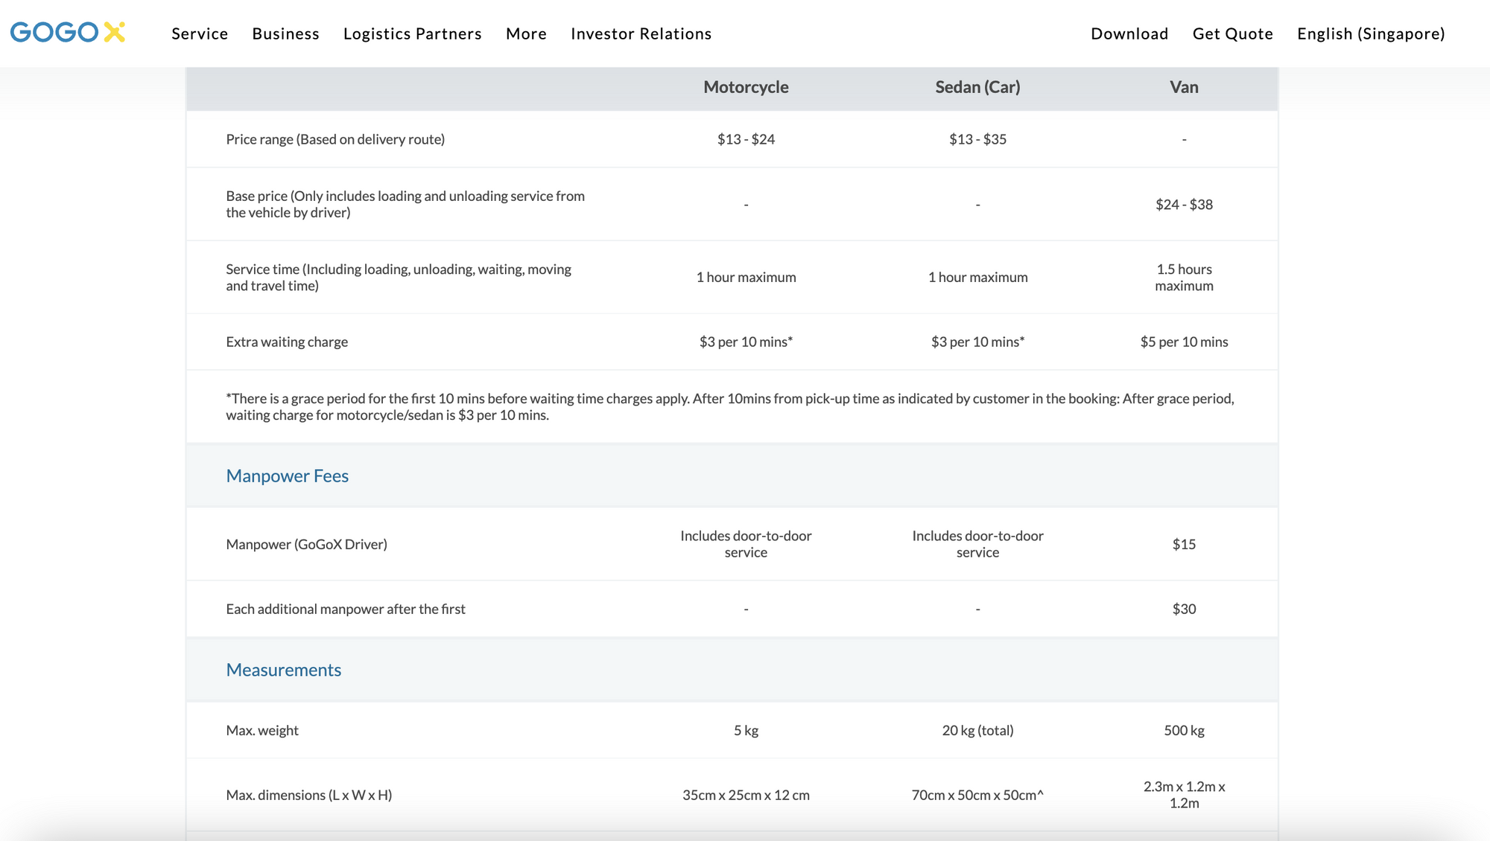Viewport: 1490px width, 841px height.
Task: Click the sedan max weight 20 kg (total)
Action: pyautogui.click(x=977, y=730)
